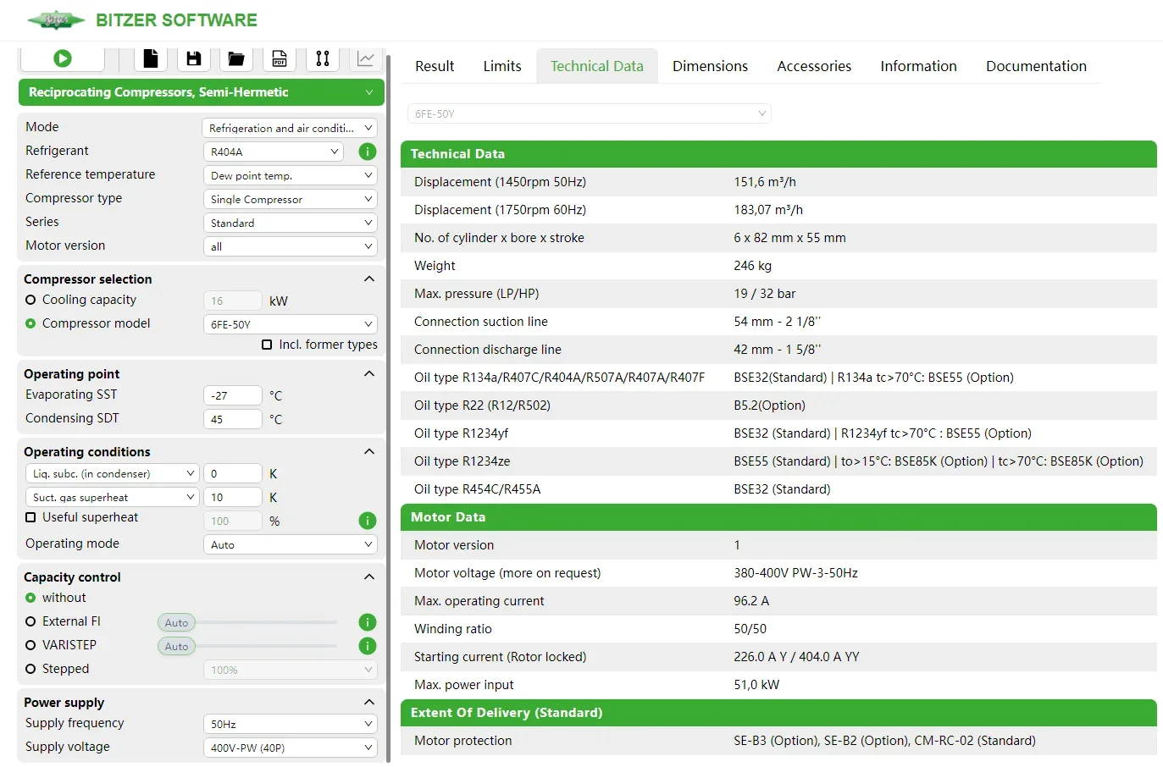Create a new project file
This screenshot has width=1163, height=767.
(x=151, y=58)
